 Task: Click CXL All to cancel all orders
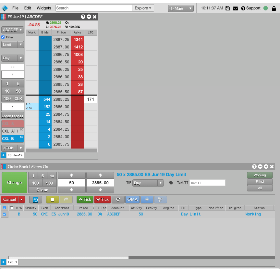pyautogui.click(x=13, y=131)
